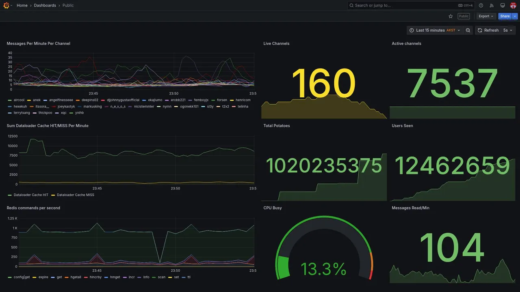The width and height of the screenshot is (520, 292).
Task: Open the Grafana logo menu
Action: [6, 5]
